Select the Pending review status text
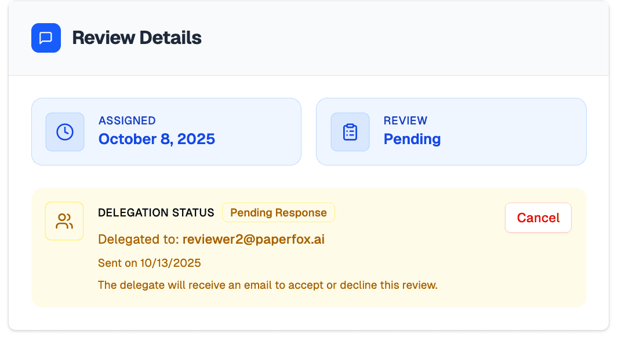Viewport: 618px width, 338px height. click(412, 139)
